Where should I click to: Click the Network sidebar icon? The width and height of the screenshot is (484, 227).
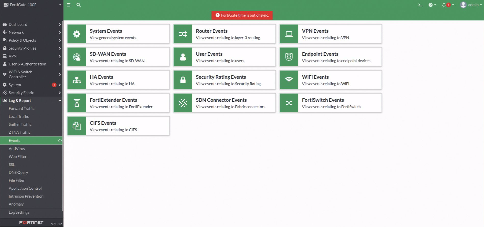click(x=5, y=32)
